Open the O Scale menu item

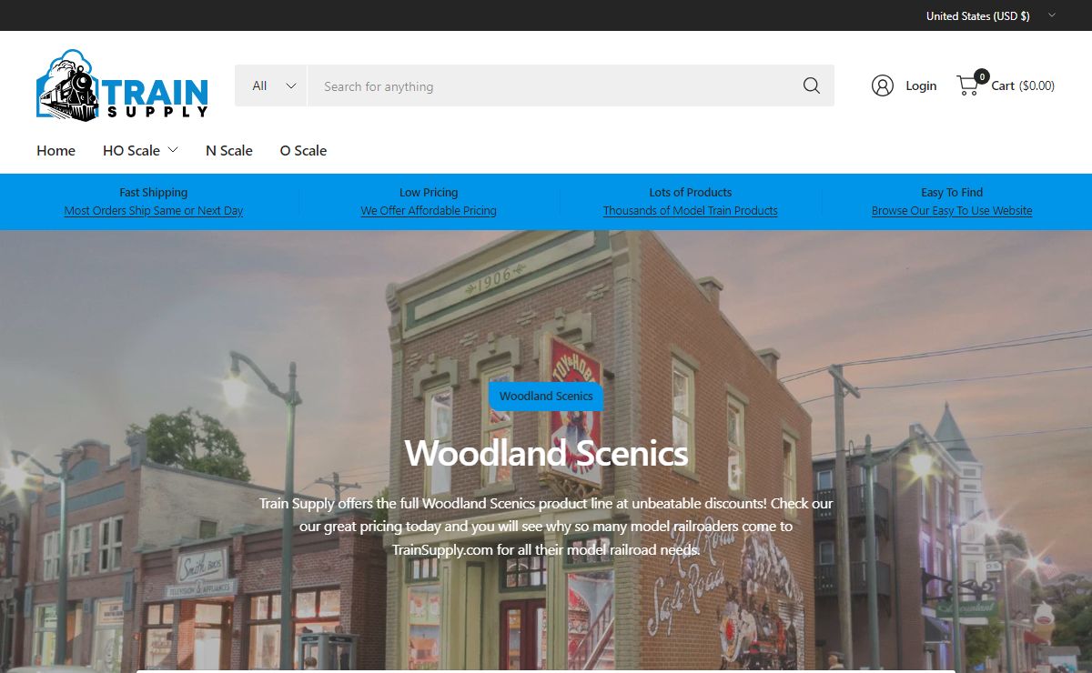pyautogui.click(x=303, y=151)
